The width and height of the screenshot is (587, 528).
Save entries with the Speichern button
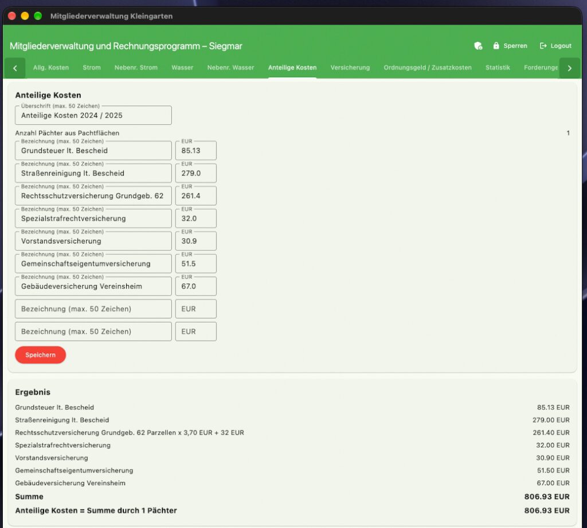point(41,355)
